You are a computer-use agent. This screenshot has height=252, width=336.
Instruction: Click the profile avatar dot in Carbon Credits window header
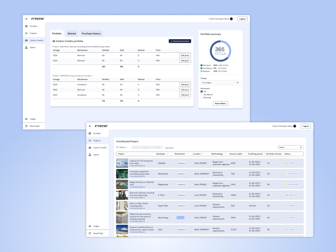tap(232, 19)
